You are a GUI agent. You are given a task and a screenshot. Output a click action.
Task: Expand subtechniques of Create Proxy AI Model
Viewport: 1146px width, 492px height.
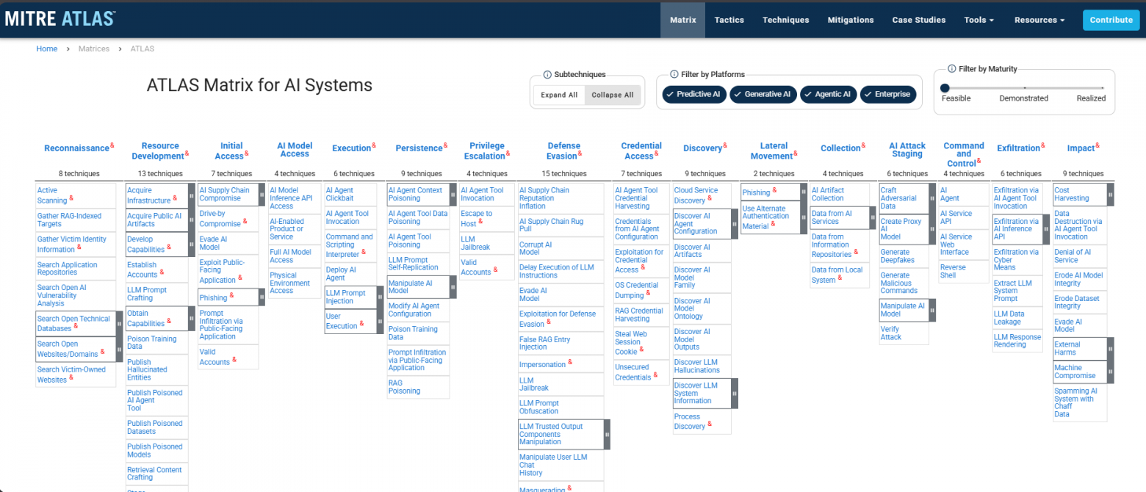[x=932, y=229]
